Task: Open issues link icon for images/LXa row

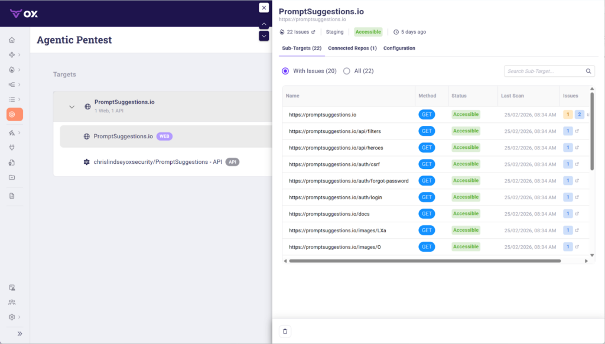Action: [577, 230]
